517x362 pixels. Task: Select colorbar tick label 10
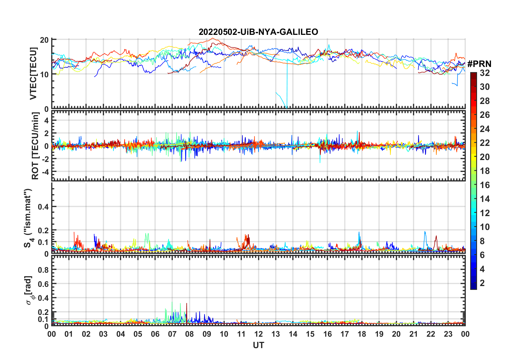485,227
